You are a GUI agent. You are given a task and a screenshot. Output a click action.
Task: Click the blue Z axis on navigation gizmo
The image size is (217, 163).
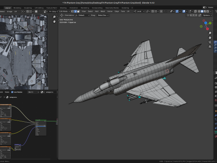pos(206,23)
